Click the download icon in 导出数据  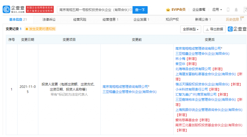207,29
